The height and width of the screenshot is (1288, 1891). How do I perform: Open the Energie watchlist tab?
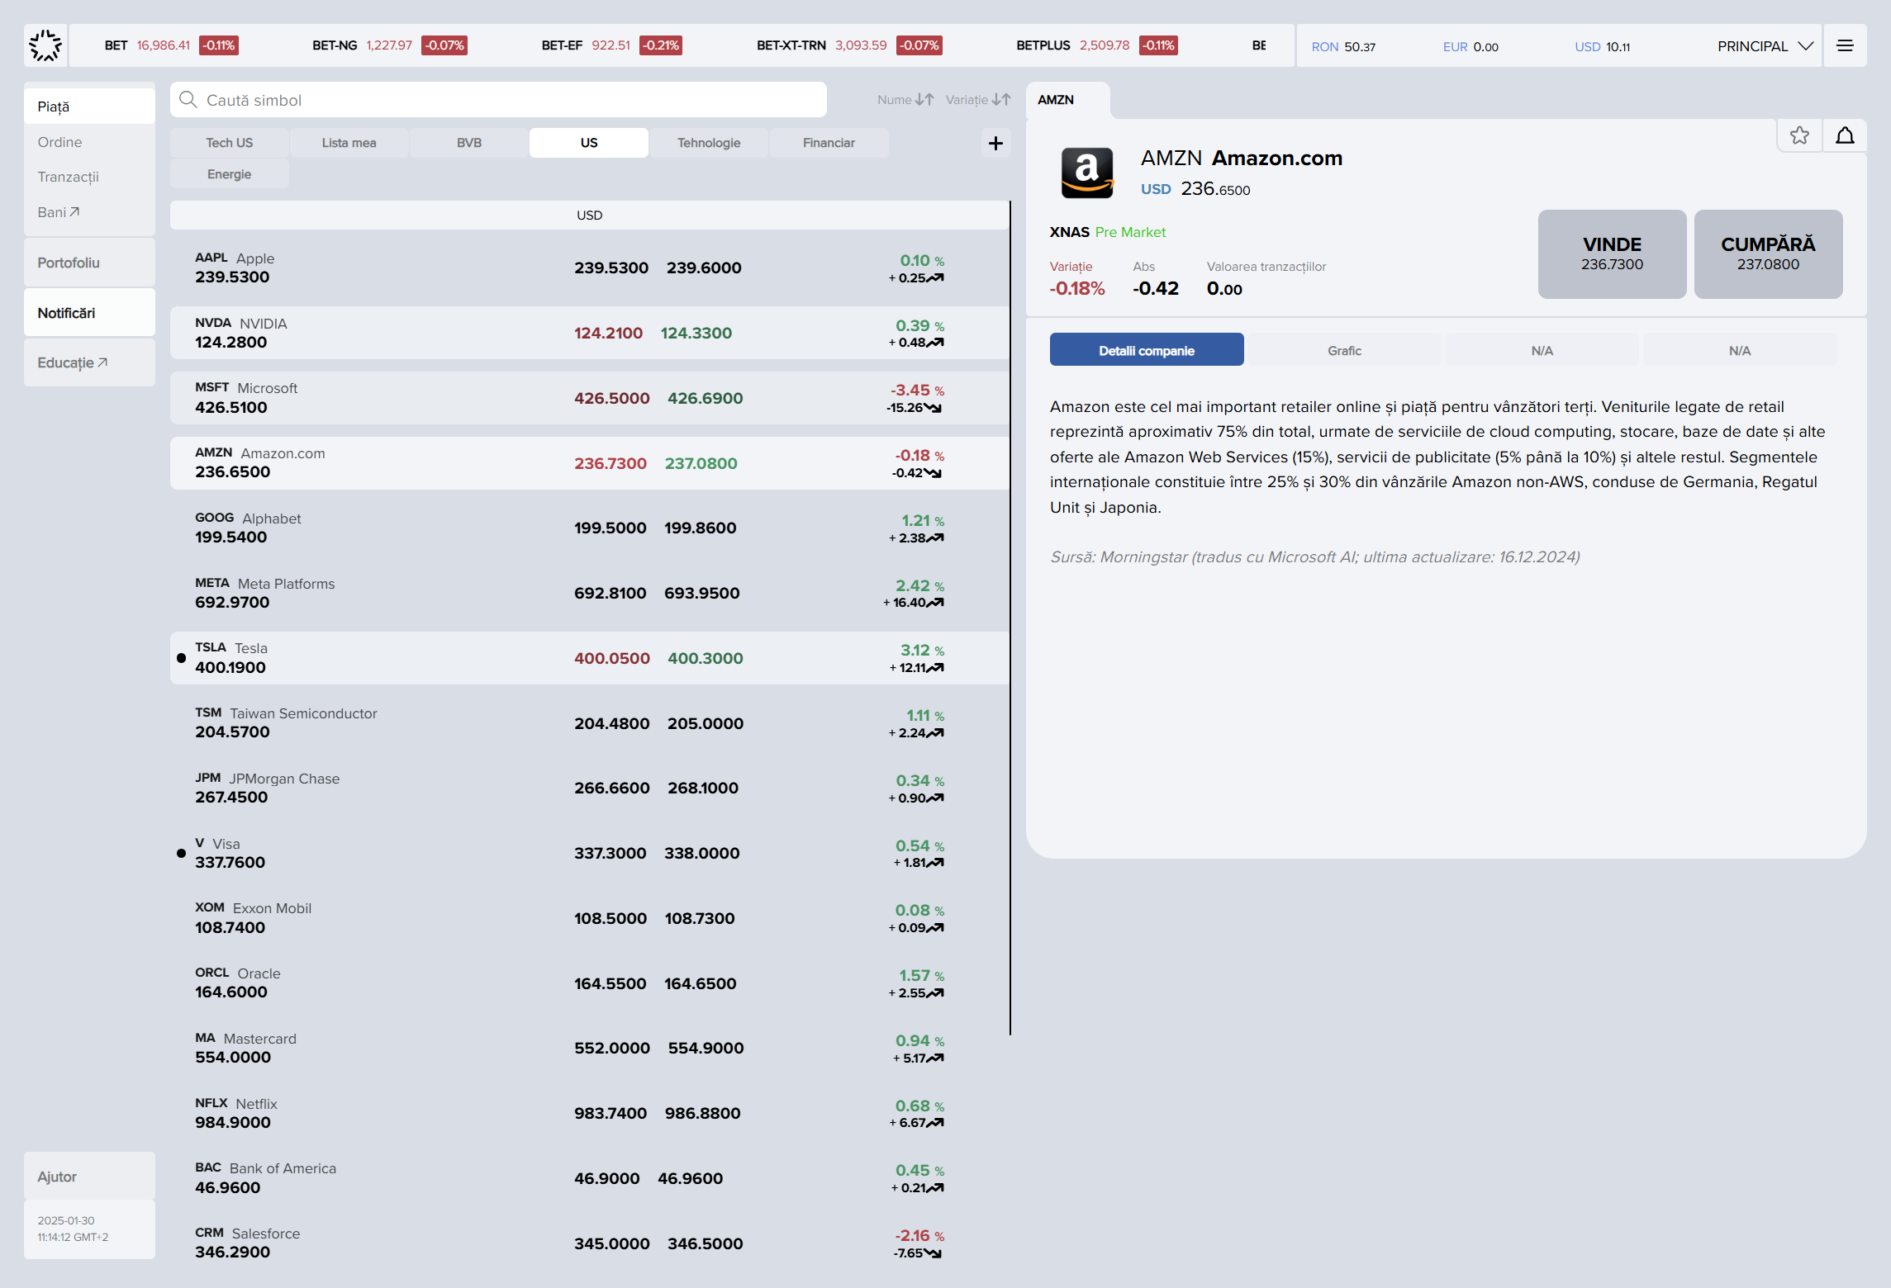230,174
